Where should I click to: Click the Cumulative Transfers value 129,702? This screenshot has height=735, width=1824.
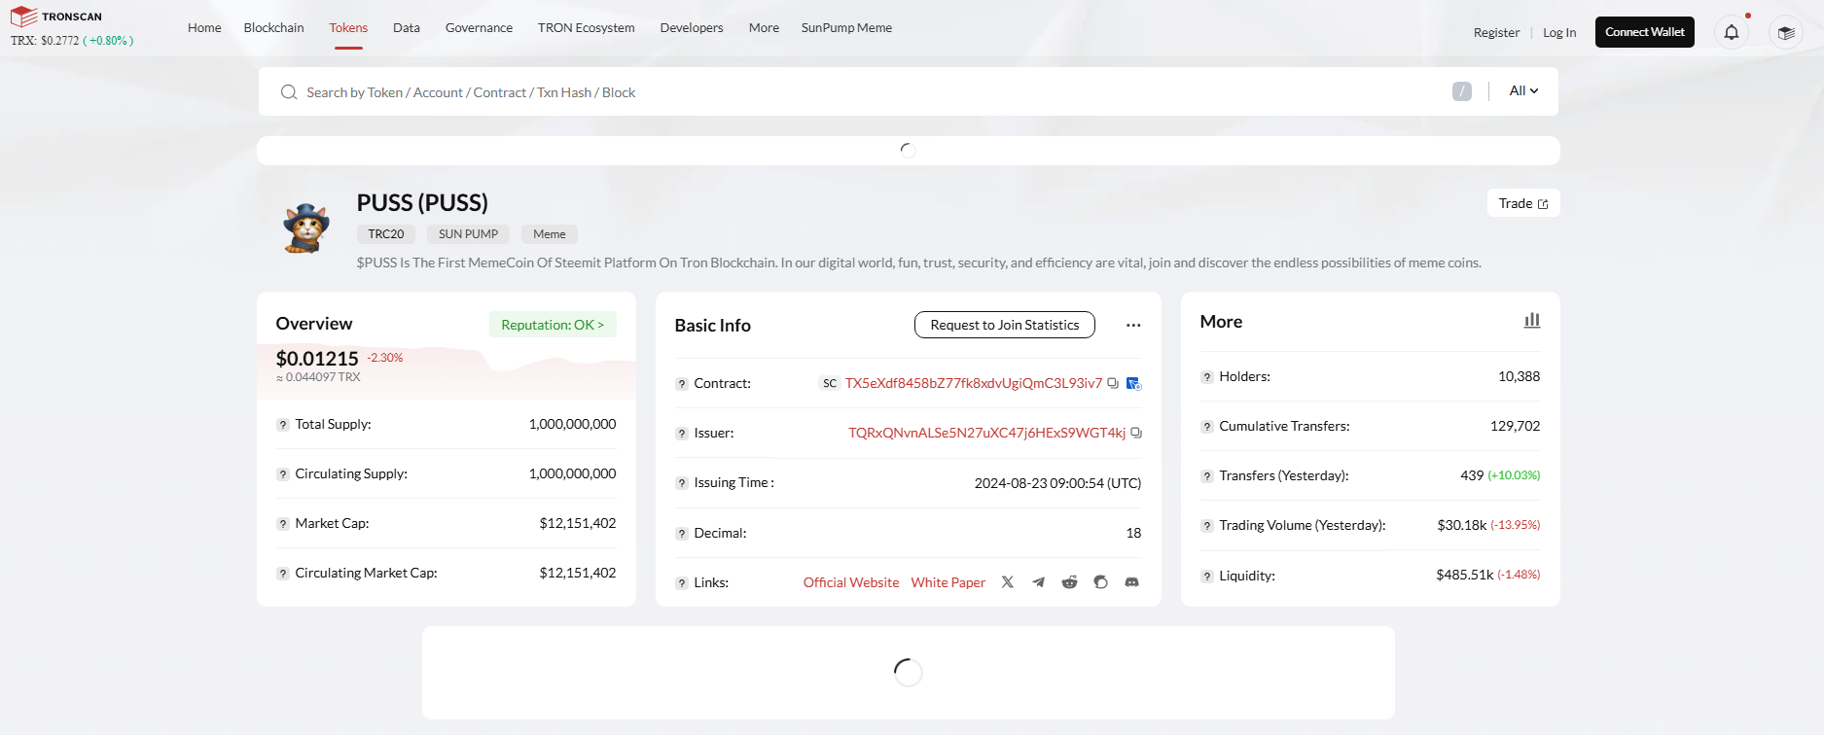click(1515, 426)
